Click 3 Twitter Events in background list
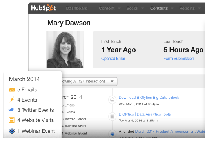207x141 pixels. [74, 119]
